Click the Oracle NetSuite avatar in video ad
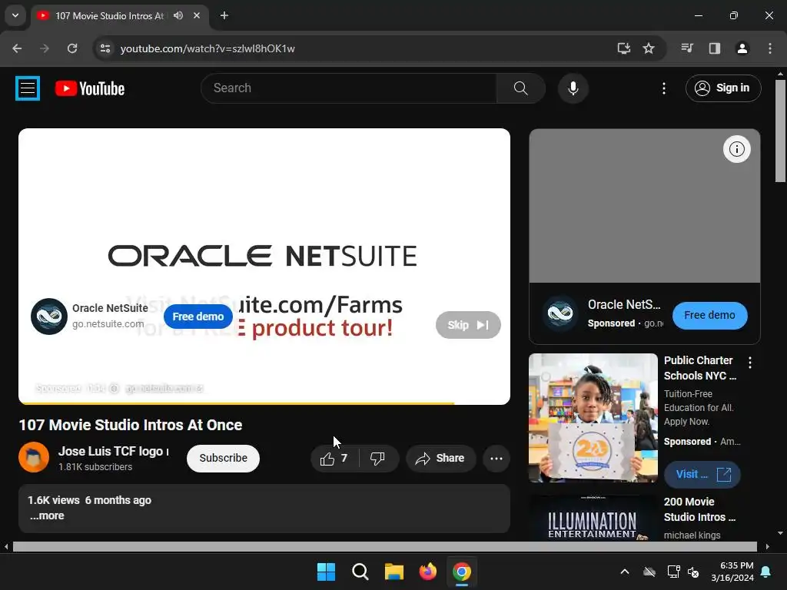This screenshot has width=787, height=590. [48, 316]
